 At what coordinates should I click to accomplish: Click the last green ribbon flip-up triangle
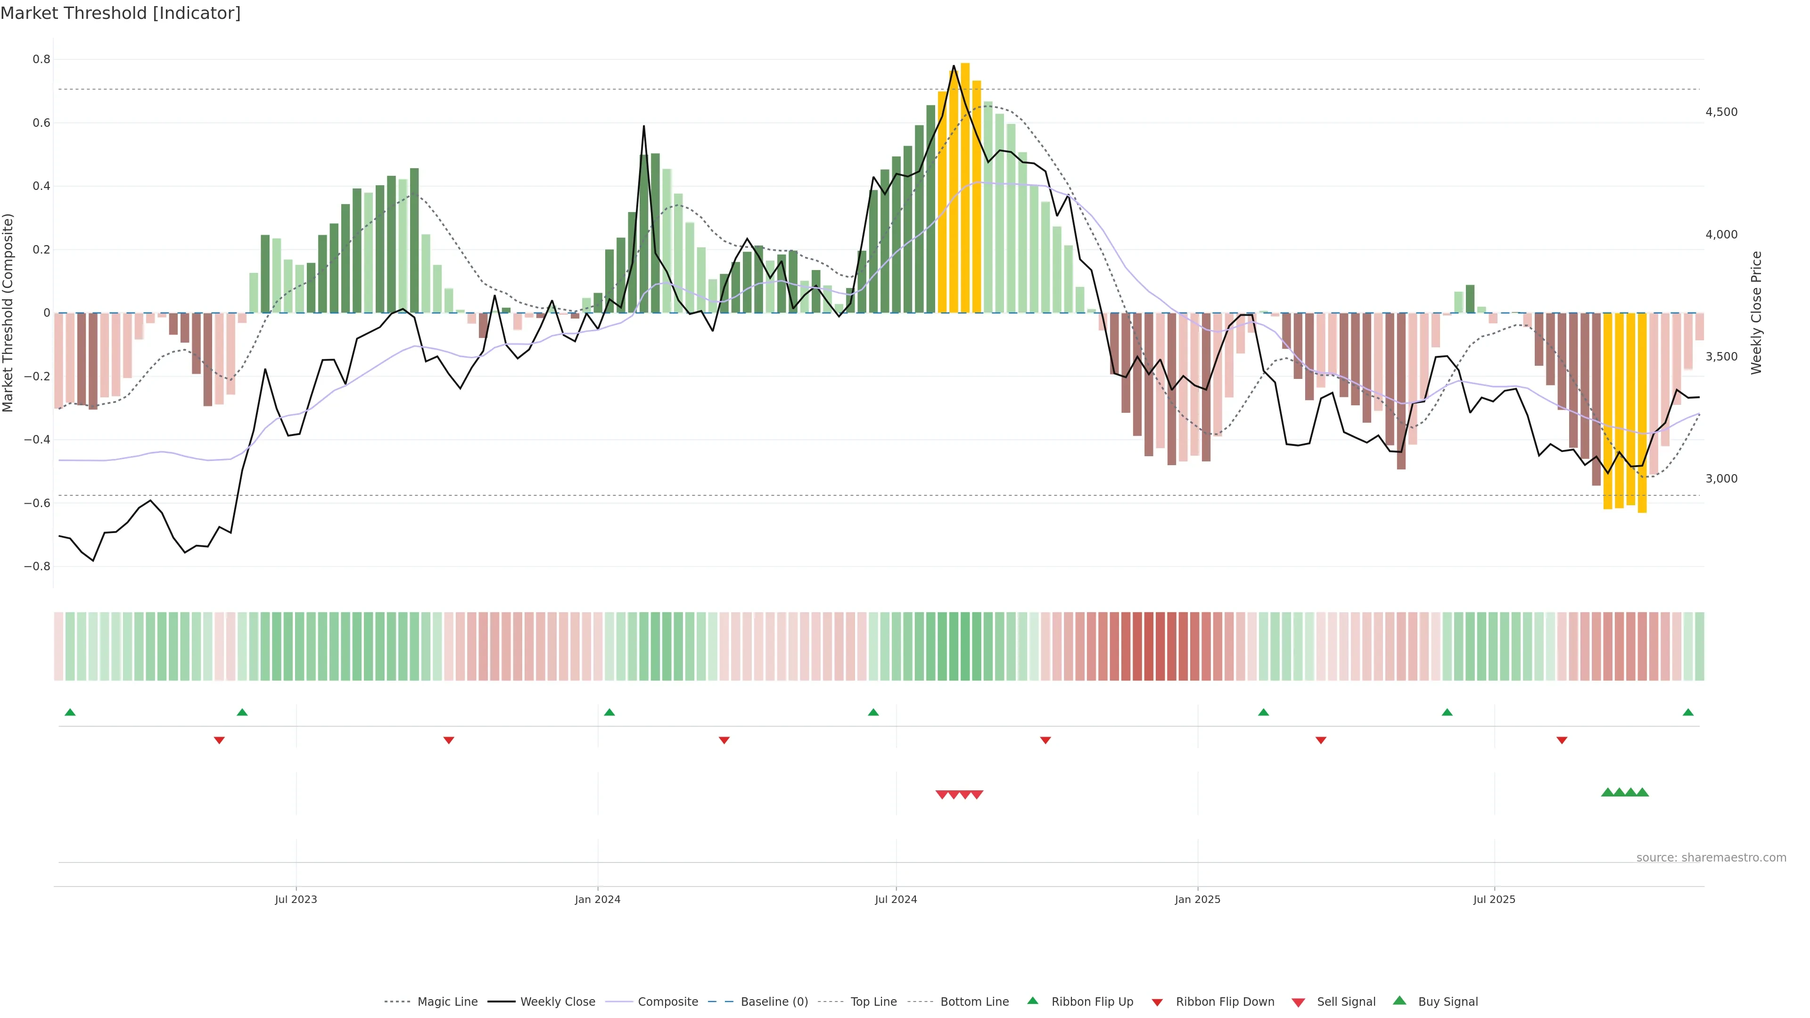1688,713
